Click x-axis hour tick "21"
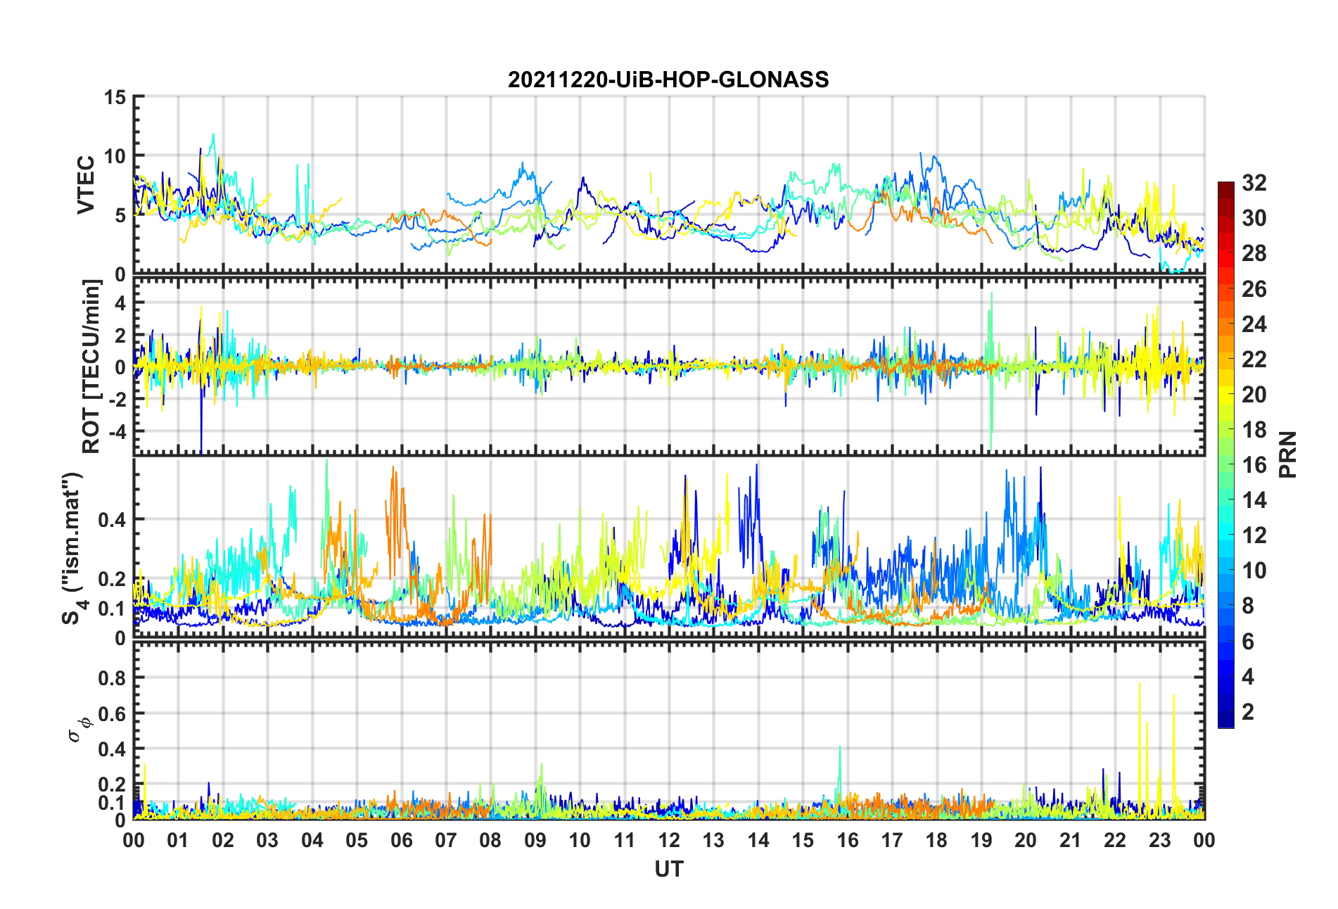This screenshot has width=1338, height=909. coord(1071,840)
